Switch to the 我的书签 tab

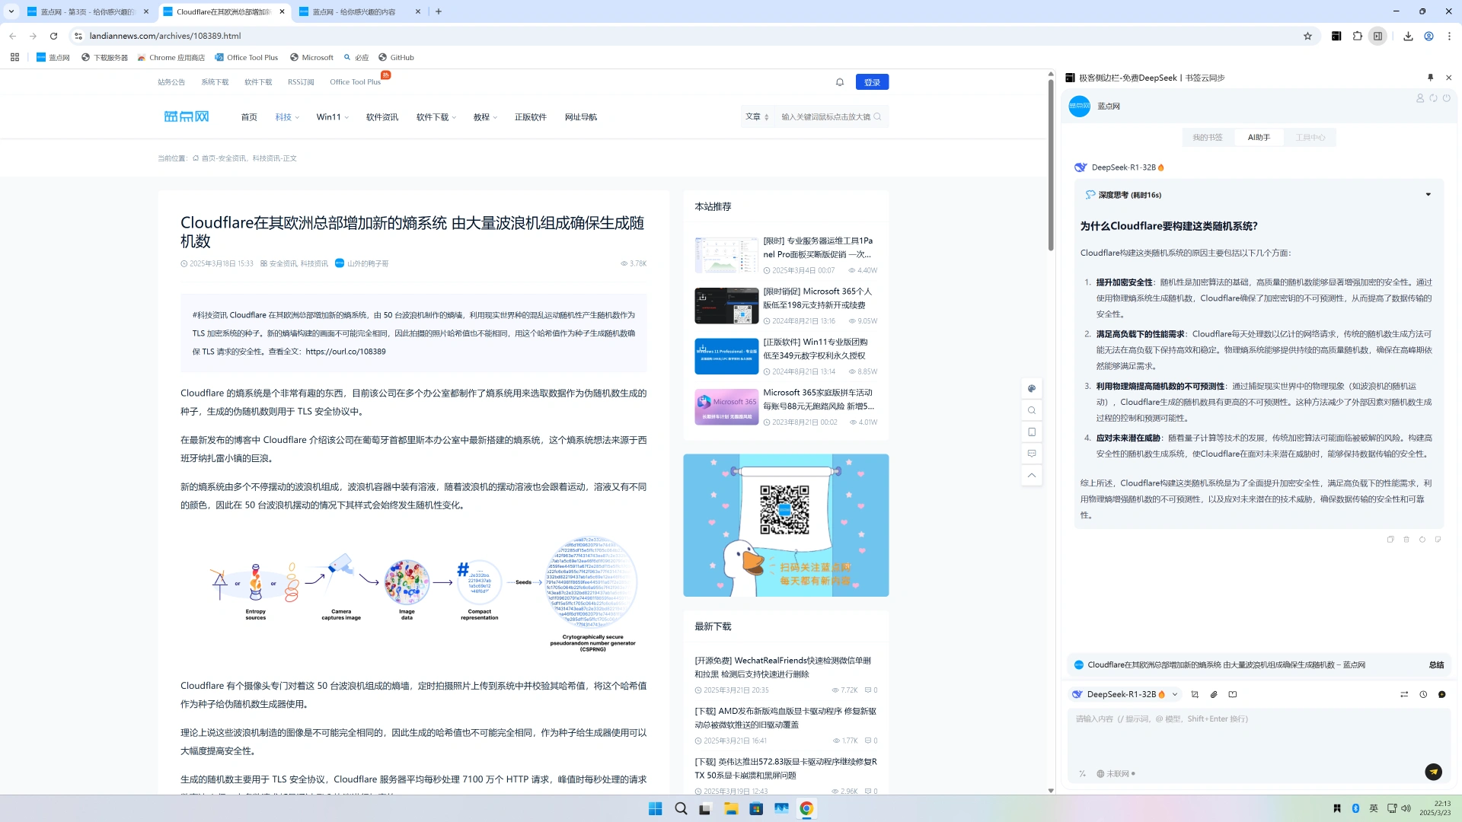tap(1207, 138)
